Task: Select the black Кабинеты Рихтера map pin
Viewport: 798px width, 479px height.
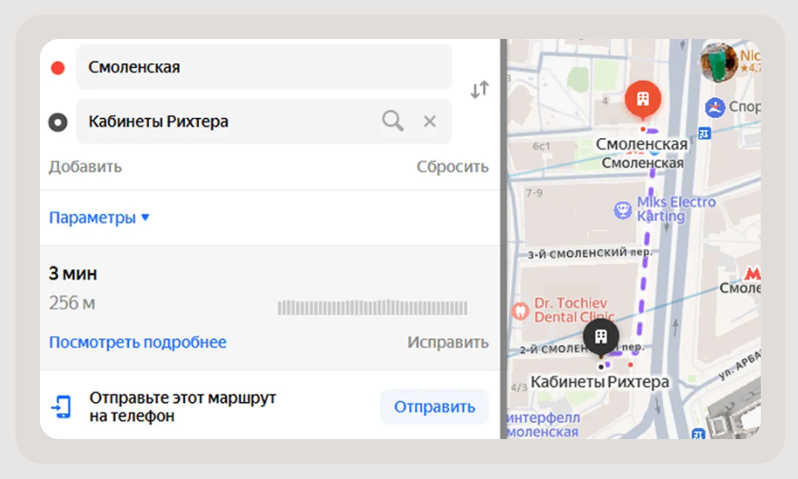Action: [x=601, y=337]
